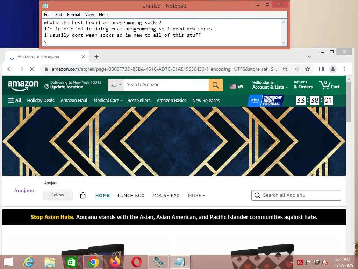
Task: Open Account & Lists dropdown
Action: [270, 85]
